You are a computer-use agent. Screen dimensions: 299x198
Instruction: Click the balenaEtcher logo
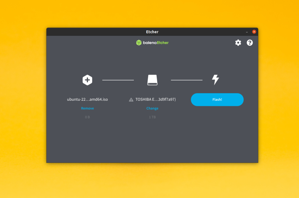coord(152,43)
